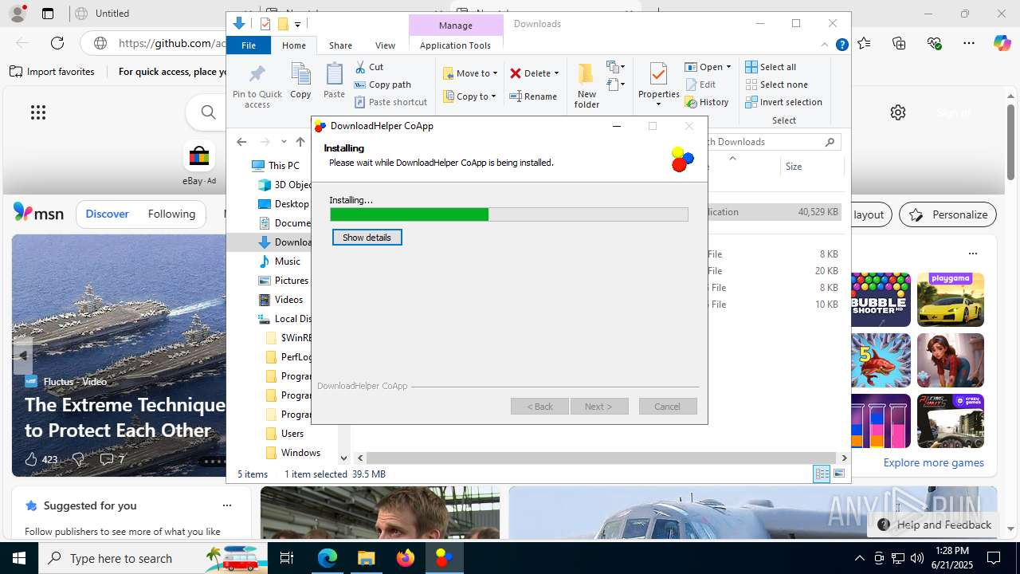Open the Edge Collections icon
1020x574 pixels.
click(900, 43)
